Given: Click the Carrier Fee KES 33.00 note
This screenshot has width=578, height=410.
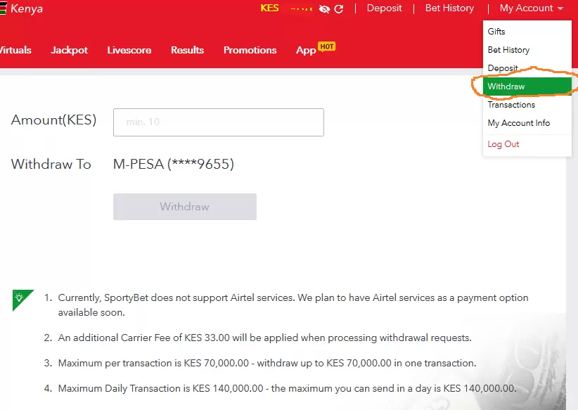Looking at the screenshot, I should (264, 338).
